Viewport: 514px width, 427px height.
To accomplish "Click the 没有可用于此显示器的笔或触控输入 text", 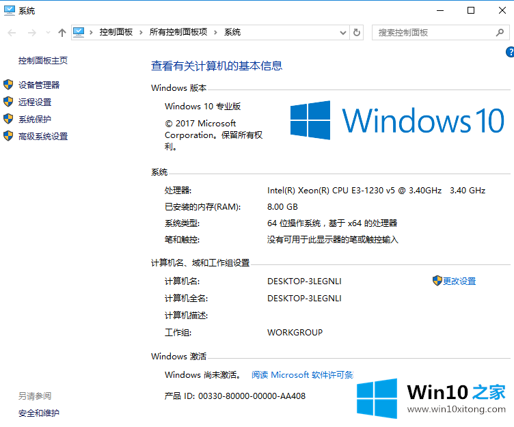I will [333, 240].
